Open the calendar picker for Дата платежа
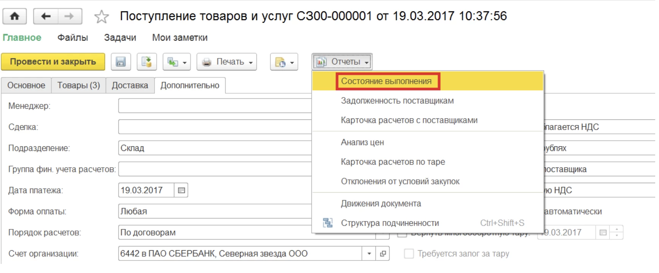Viewport: 659px width, 273px height. click(x=181, y=190)
